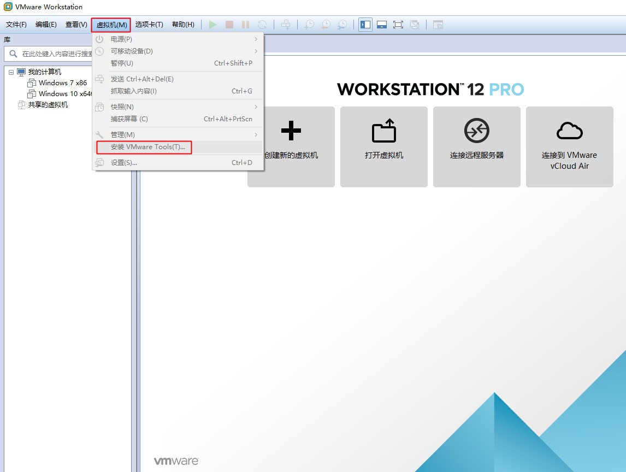Expand the 管理(M) submenu arrow
The width and height of the screenshot is (626, 472).
coord(256,134)
